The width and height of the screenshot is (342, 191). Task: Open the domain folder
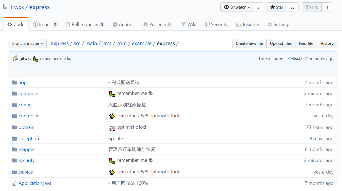pos(27,127)
